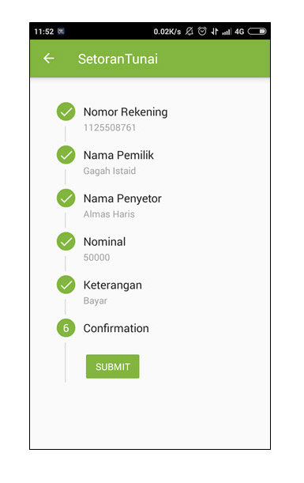Select the Confirmation step label
Screen dimensions: 304x483
(116, 328)
